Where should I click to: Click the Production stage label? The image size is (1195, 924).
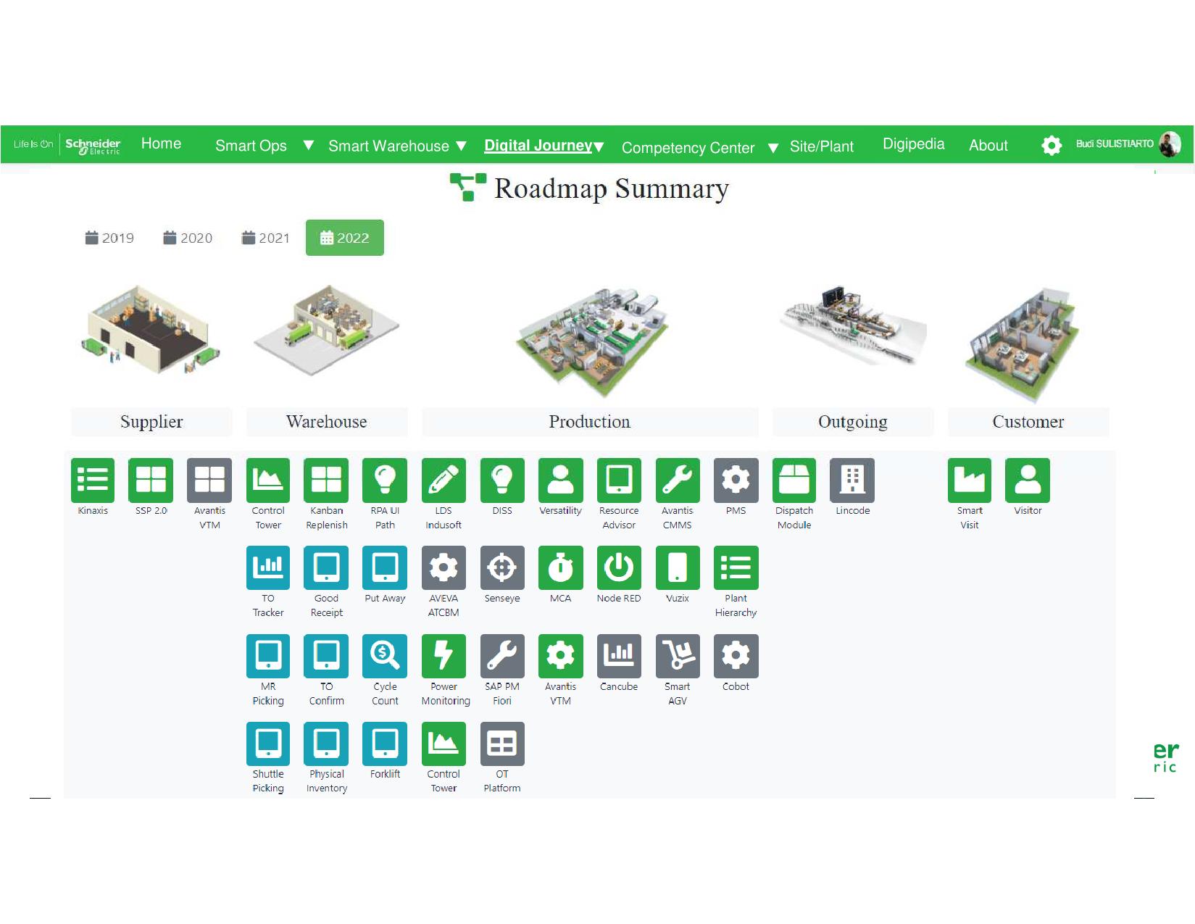coord(589,422)
